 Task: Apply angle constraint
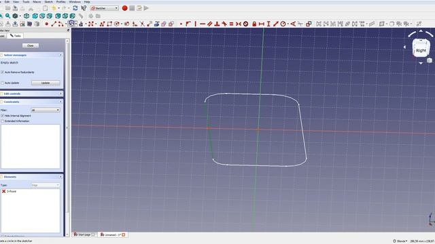coord(293,24)
